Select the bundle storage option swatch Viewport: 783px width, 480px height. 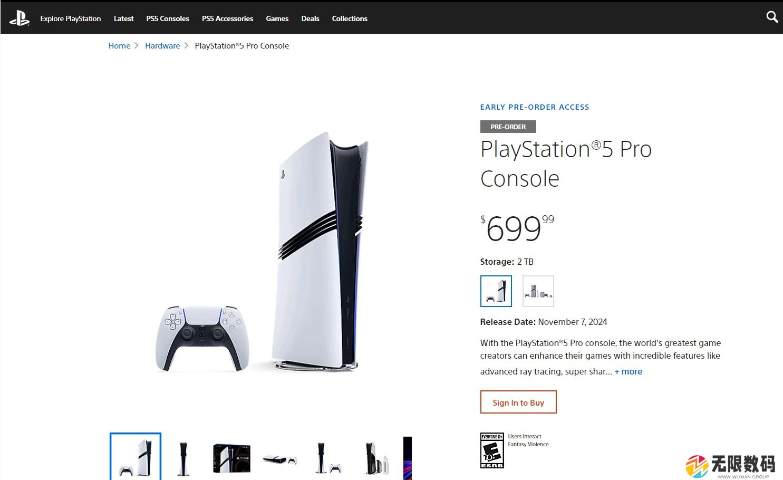pyautogui.click(x=538, y=291)
